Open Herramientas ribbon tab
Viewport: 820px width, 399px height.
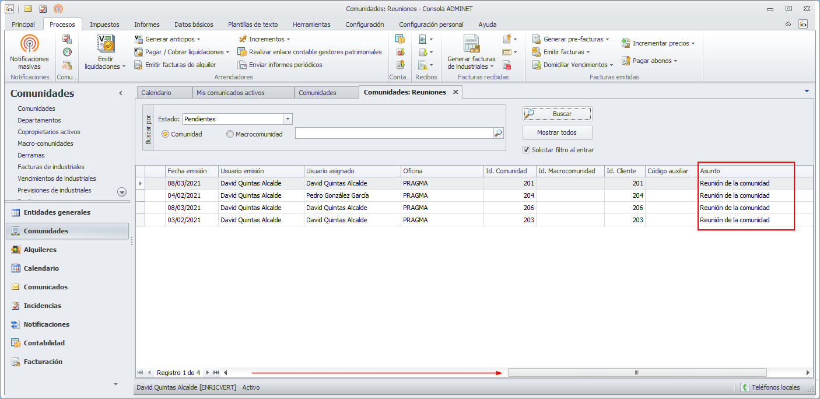pos(311,24)
